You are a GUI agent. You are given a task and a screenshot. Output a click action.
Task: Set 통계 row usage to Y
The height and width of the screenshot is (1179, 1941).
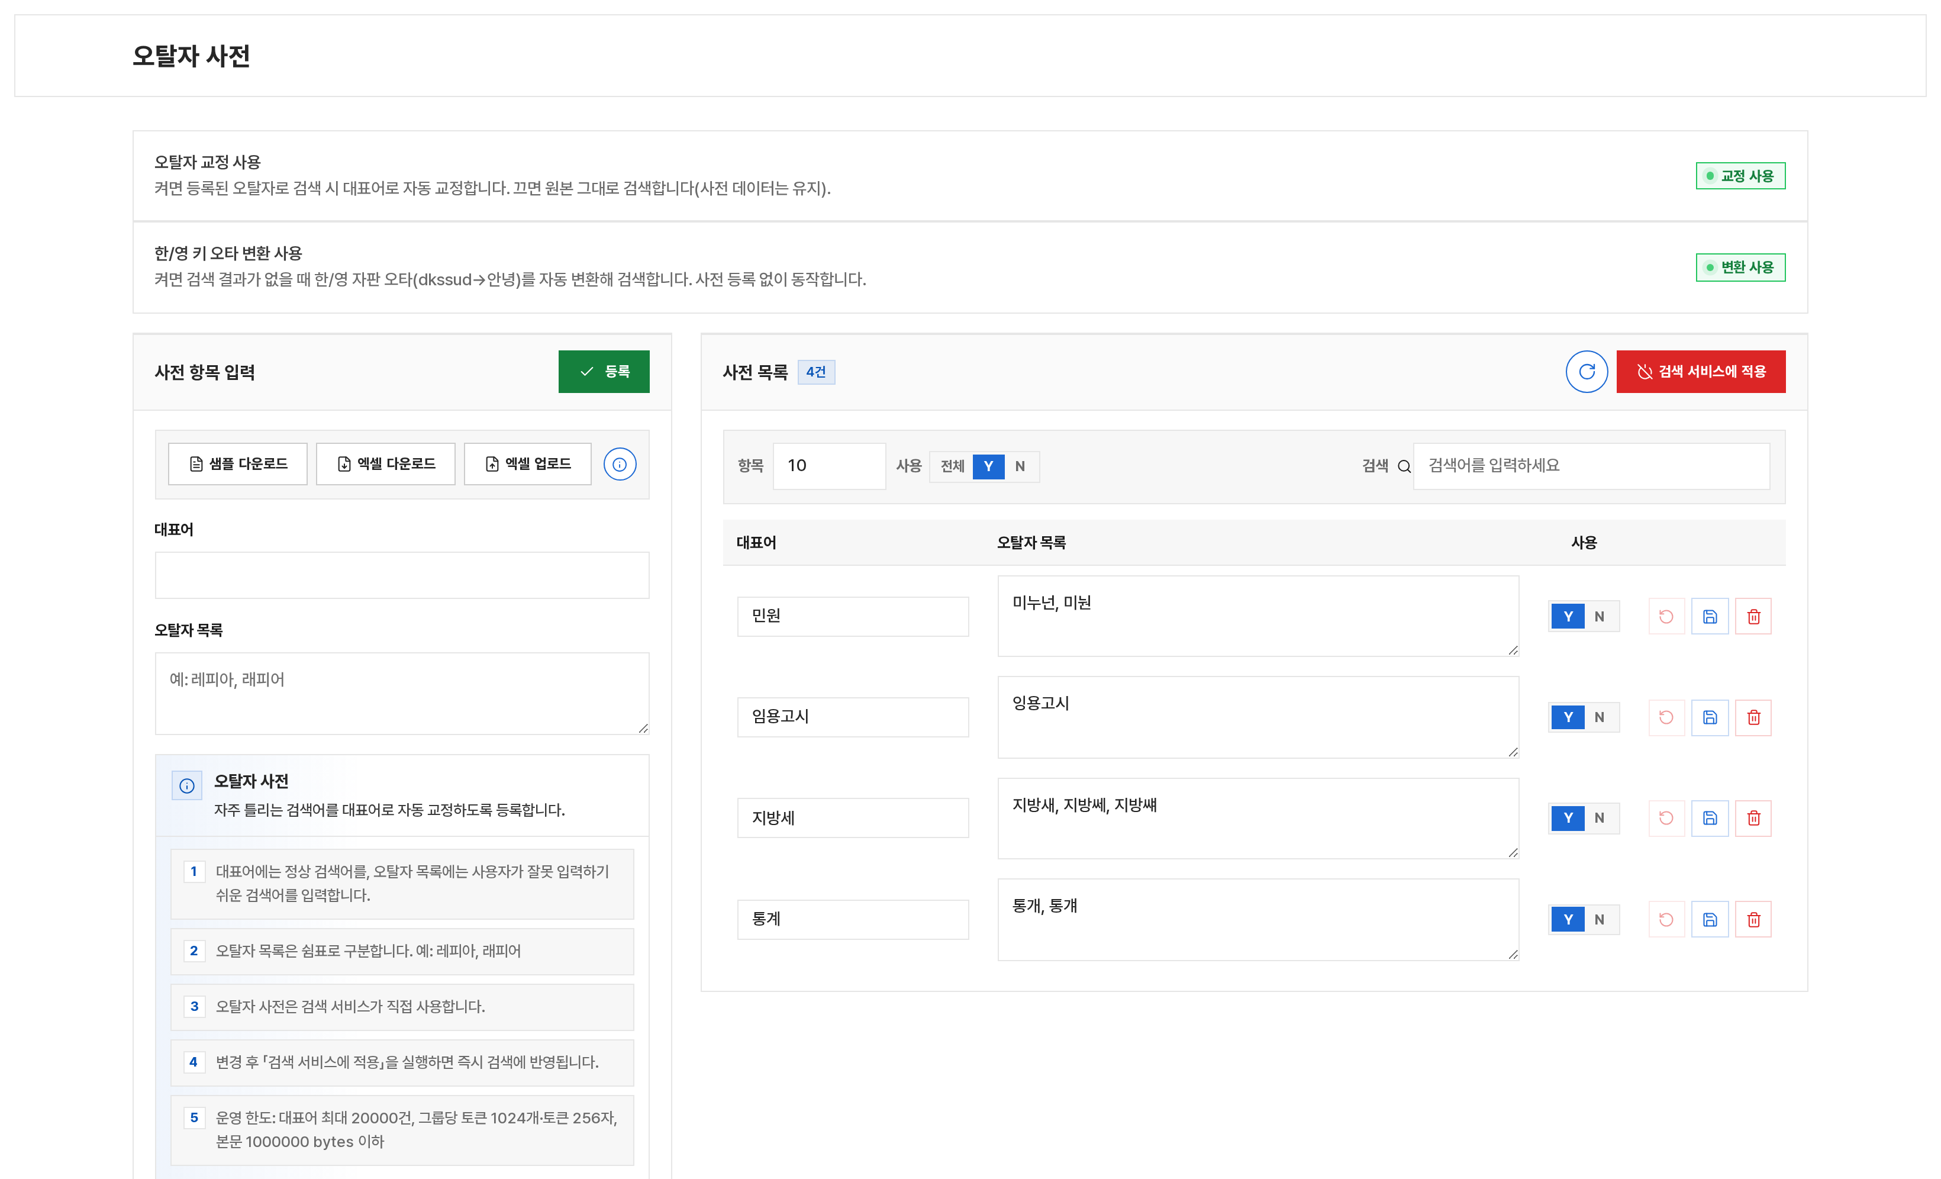(1568, 919)
